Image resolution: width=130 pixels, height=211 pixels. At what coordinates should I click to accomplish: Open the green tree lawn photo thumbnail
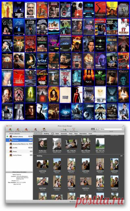click(x=100, y=144)
